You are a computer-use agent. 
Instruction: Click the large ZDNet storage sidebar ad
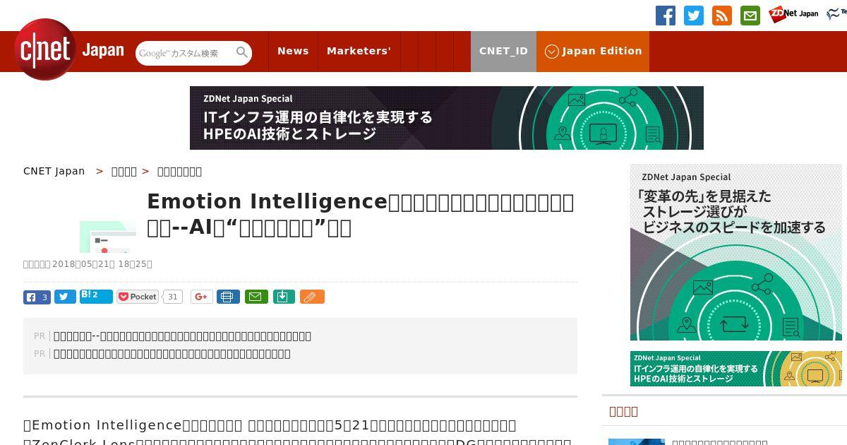click(x=736, y=252)
